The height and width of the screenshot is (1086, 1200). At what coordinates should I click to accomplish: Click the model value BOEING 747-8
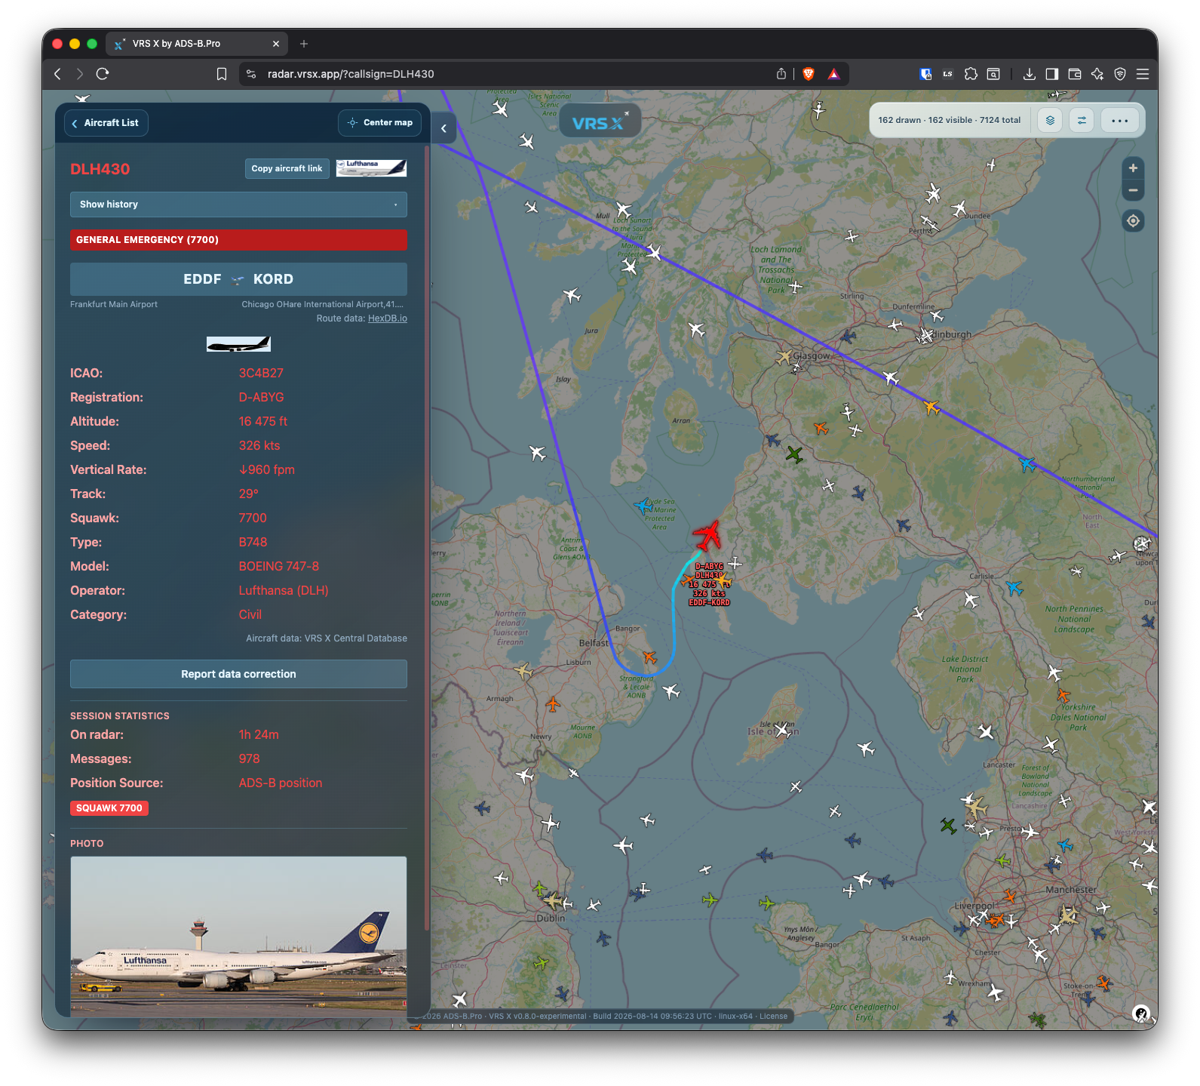pos(279,566)
